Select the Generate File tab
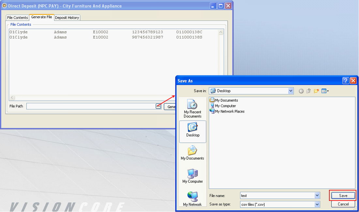This screenshot has height=212, width=359. (41, 17)
